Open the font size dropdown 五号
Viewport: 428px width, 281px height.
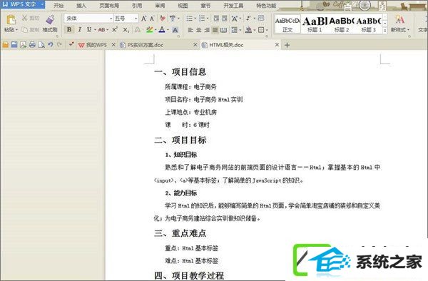tap(126, 19)
